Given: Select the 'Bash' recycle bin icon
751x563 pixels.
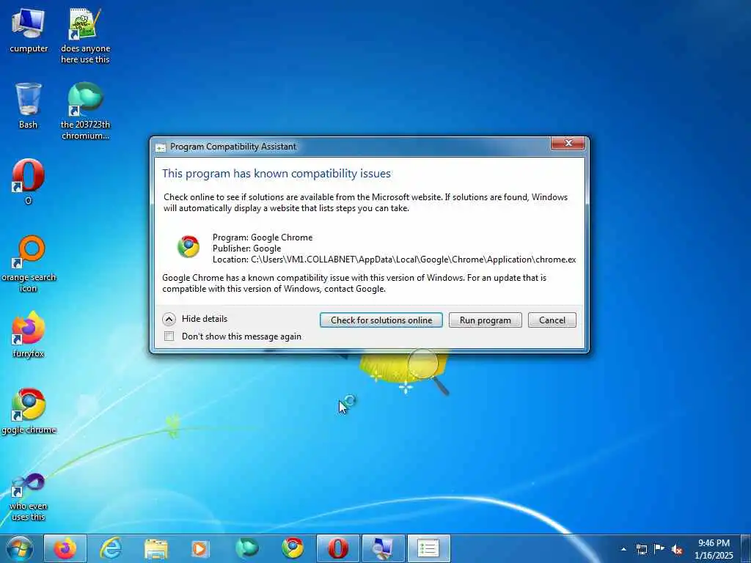Looking at the screenshot, I should [x=29, y=106].
